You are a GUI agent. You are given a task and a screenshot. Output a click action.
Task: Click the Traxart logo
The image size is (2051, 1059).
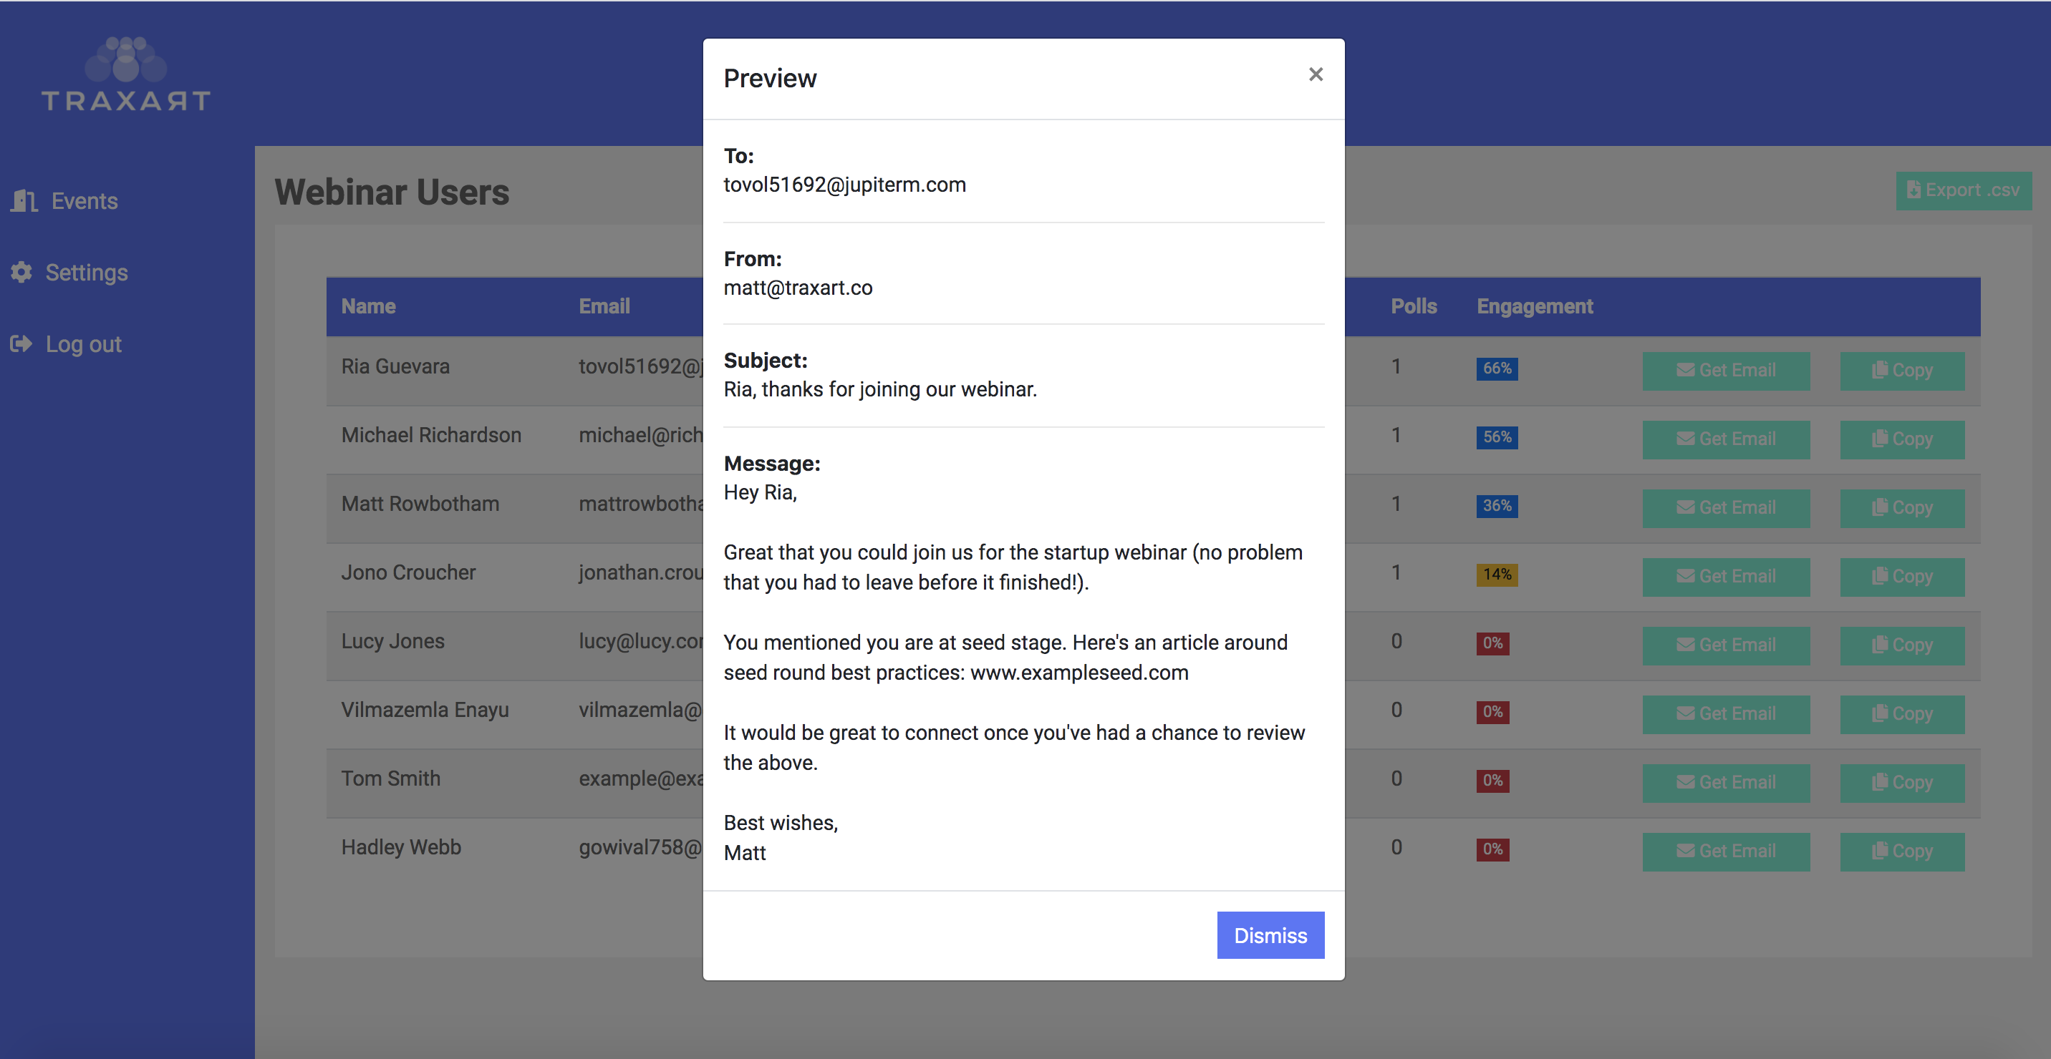[x=126, y=74]
